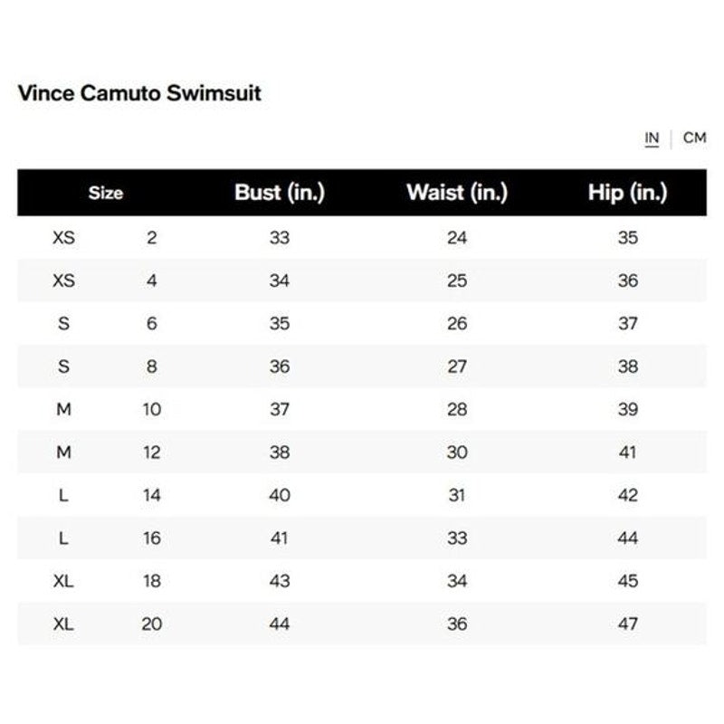The height and width of the screenshot is (724, 724).
Task: Select numeric size 2 in first row
Action: tap(152, 238)
